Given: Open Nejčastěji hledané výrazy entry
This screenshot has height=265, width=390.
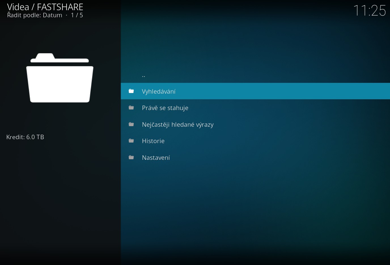Looking at the screenshot, I should pos(255,124).
